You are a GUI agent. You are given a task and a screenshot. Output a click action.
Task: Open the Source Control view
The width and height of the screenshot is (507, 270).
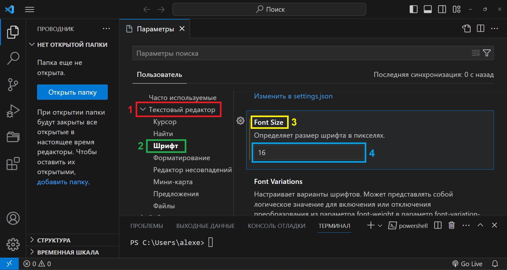click(13, 85)
